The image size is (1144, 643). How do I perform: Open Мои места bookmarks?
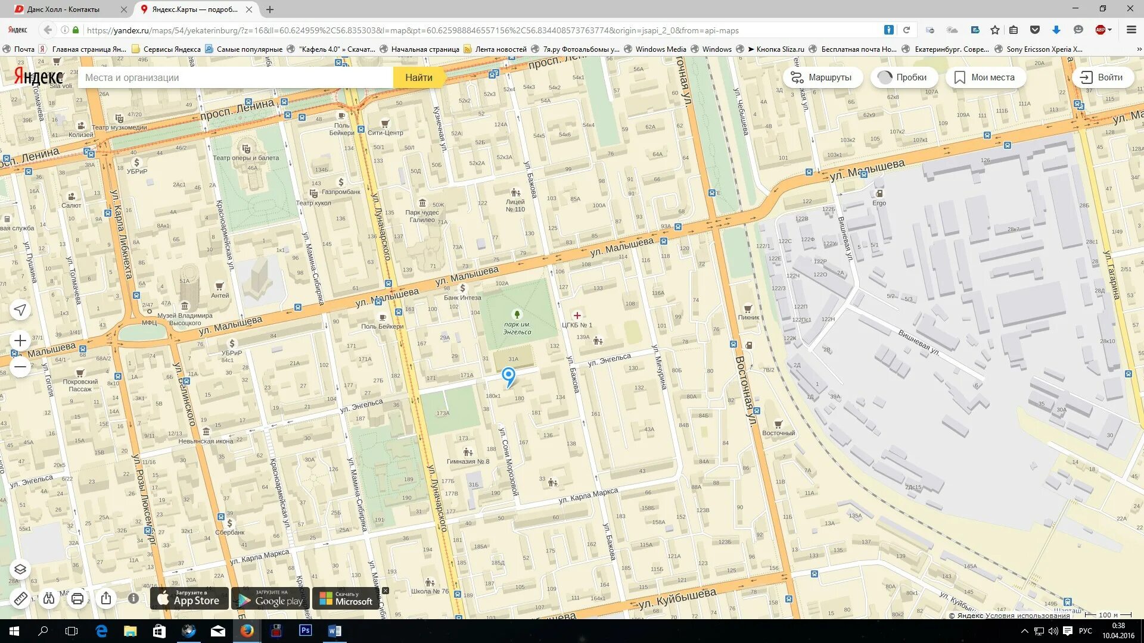click(986, 77)
